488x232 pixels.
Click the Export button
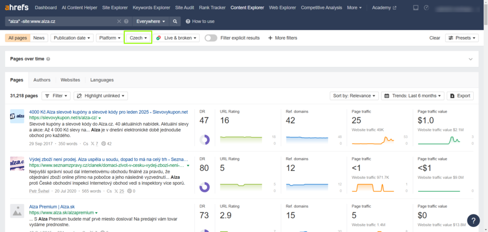pos(459,96)
